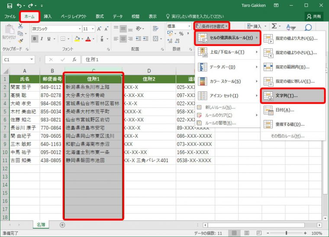
Task: Toggle Underline formatting
Action: 48,39
